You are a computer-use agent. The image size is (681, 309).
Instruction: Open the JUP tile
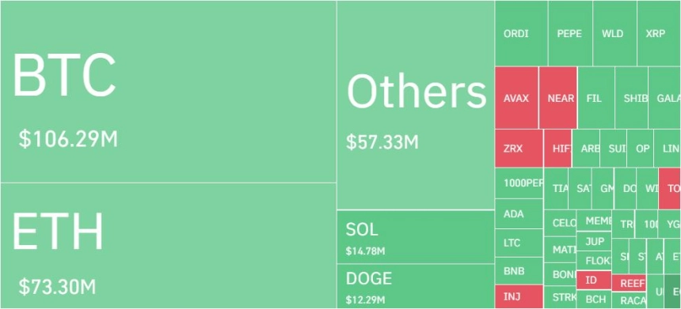click(593, 241)
